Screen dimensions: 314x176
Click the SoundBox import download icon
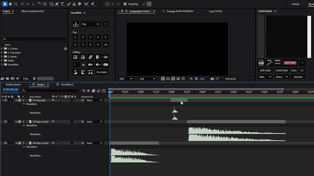[x=76, y=24]
